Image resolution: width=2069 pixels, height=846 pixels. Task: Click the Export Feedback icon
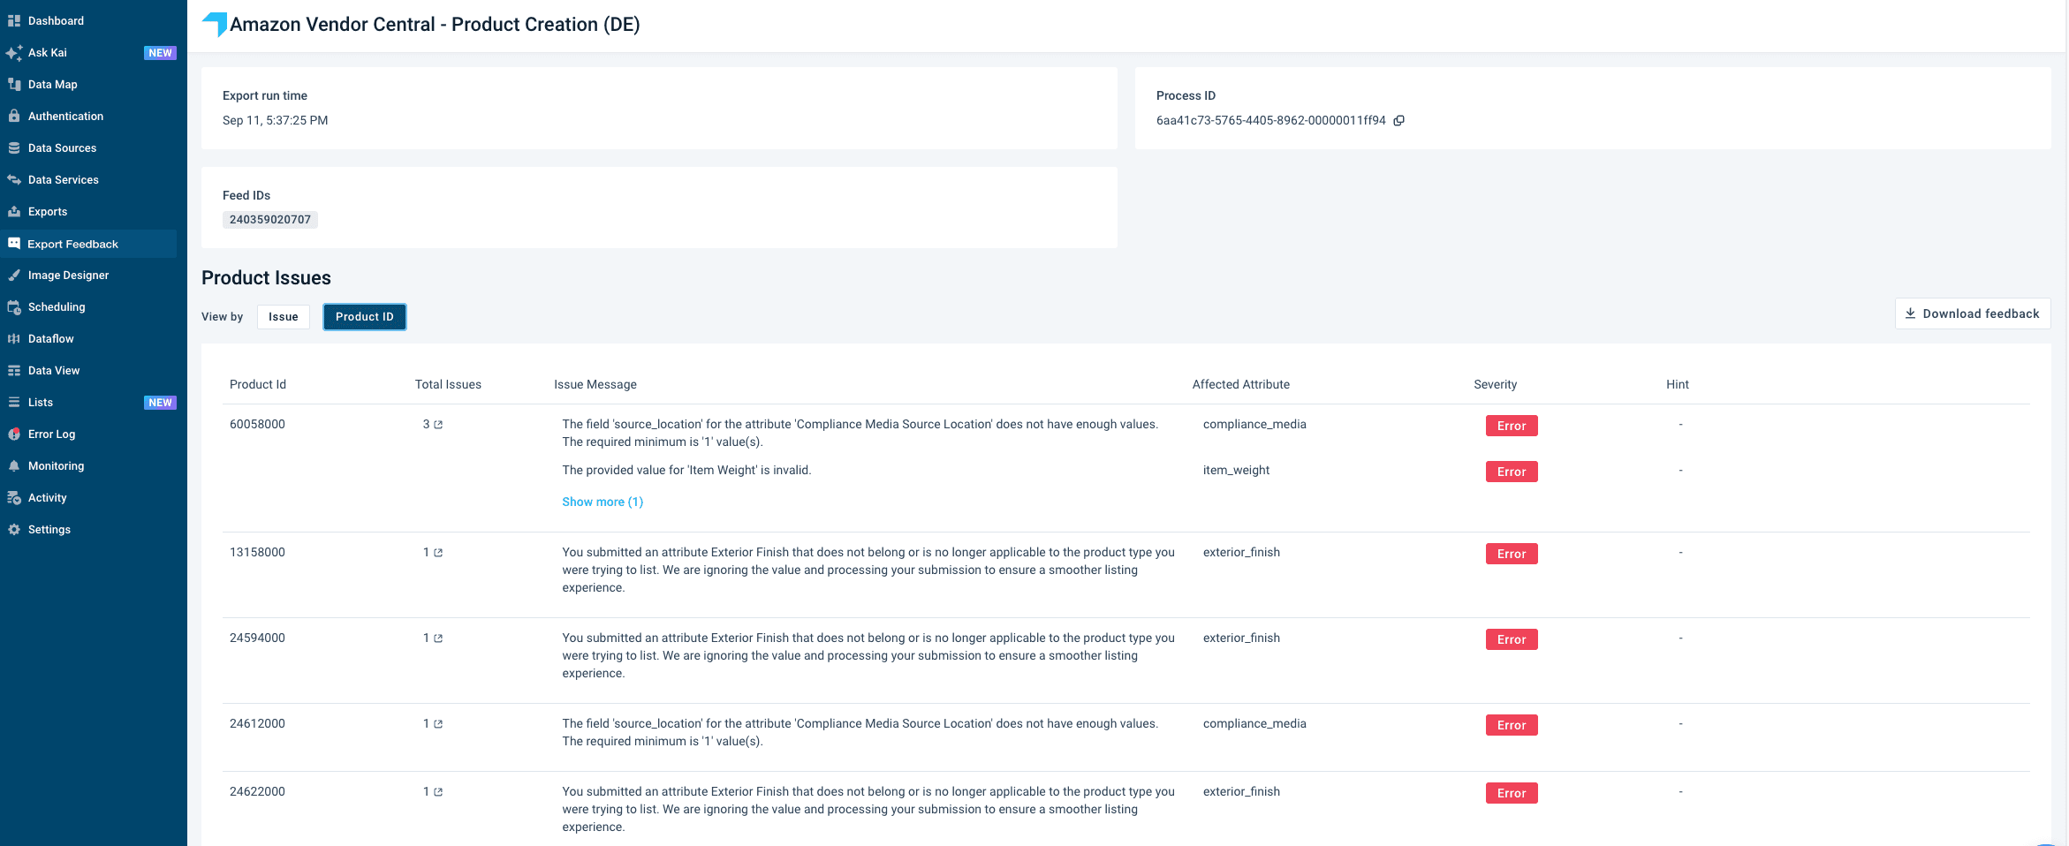[x=14, y=244]
